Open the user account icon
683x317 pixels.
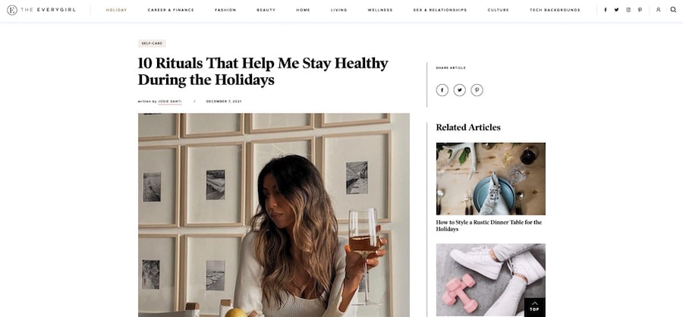coord(658,10)
